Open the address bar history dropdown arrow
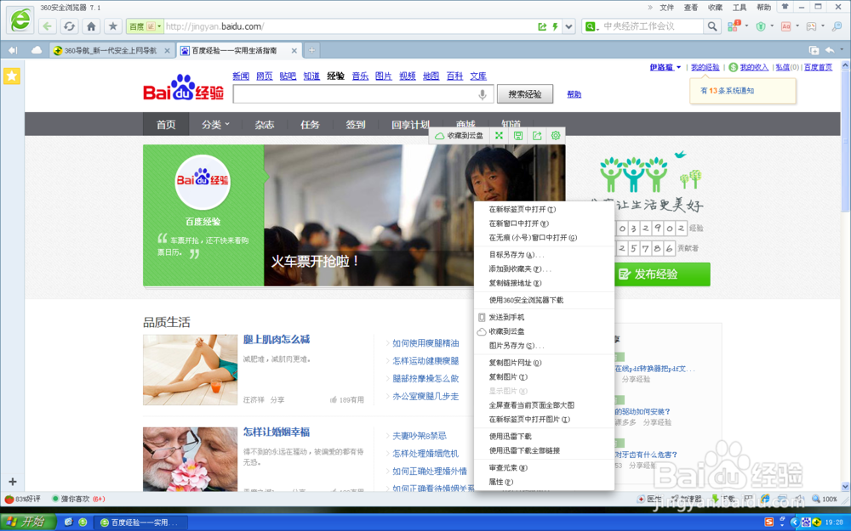The width and height of the screenshot is (851, 531). tap(568, 26)
